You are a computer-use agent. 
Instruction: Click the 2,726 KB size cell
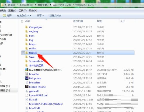coord(128,70)
